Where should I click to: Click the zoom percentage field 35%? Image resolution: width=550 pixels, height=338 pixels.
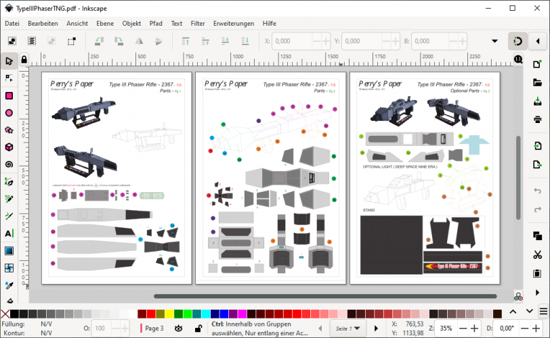[x=446, y=329]
